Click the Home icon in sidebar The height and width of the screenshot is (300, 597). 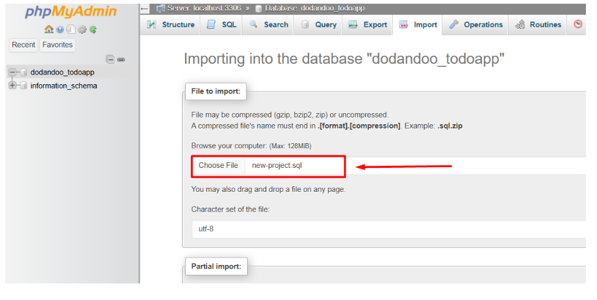click(x=49, y=30)
